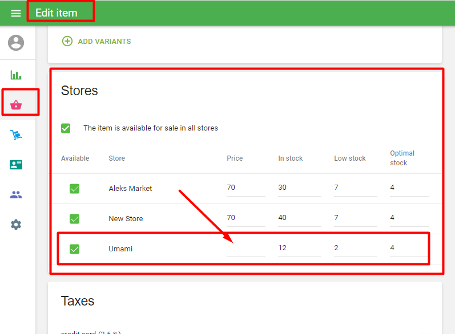Uncheck availability for Umami store
The width and height of the screenshot is (455, 334).
pos(74,249)
